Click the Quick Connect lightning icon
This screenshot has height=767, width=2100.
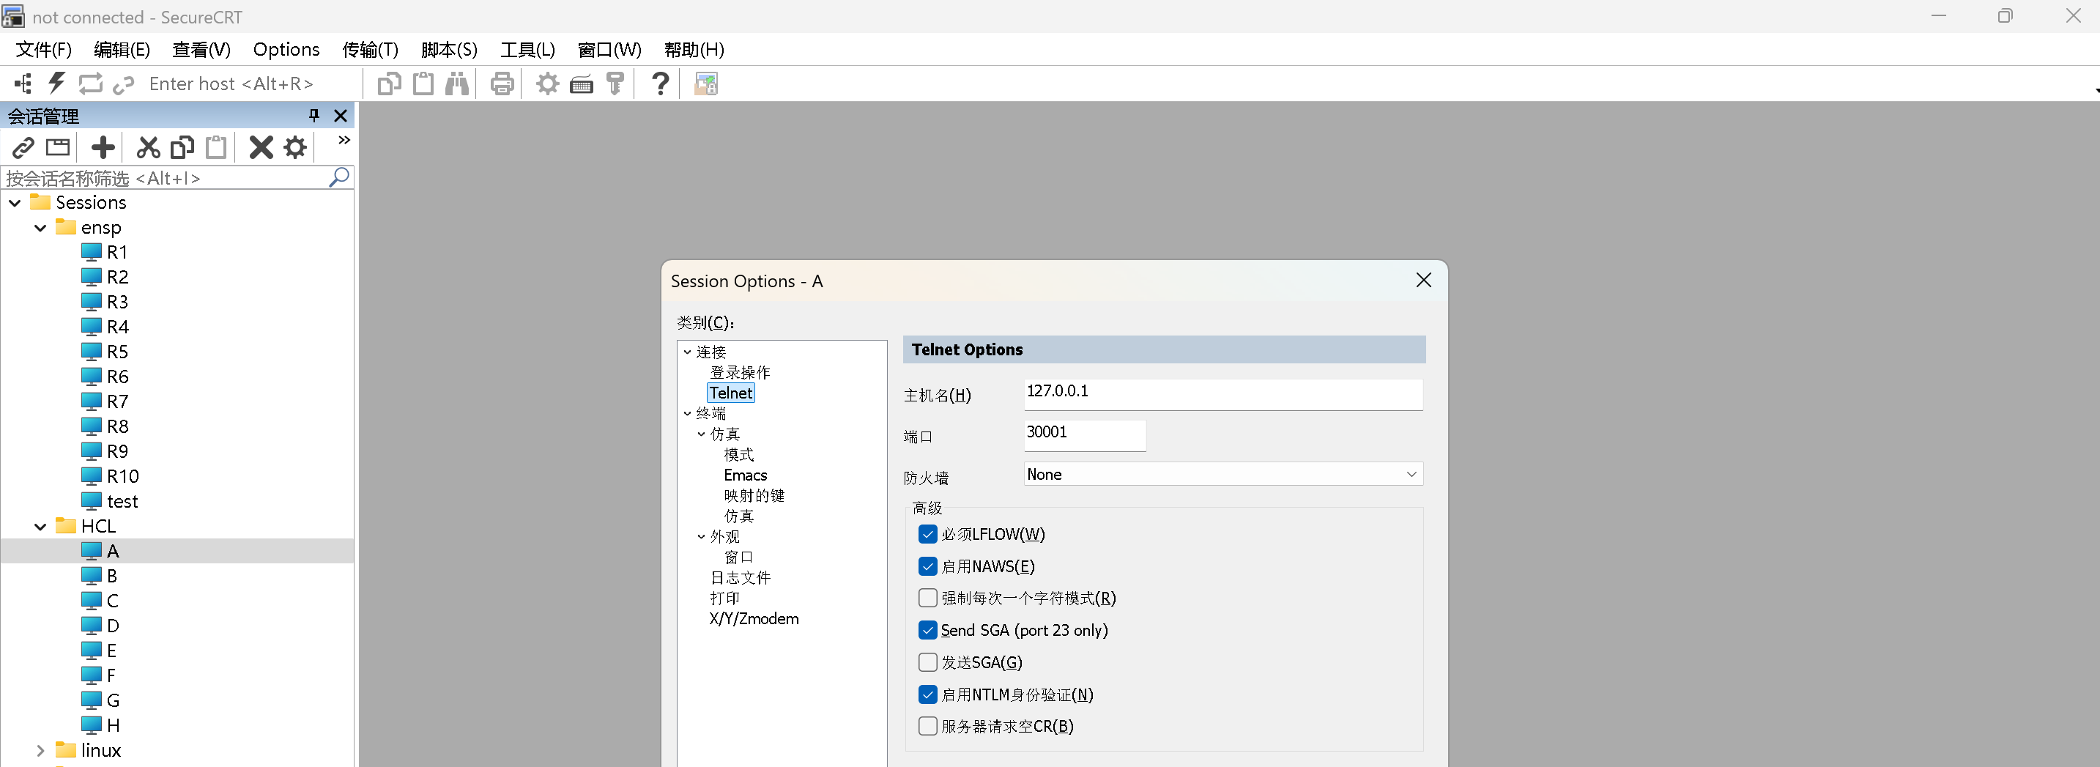coord(56,83)
